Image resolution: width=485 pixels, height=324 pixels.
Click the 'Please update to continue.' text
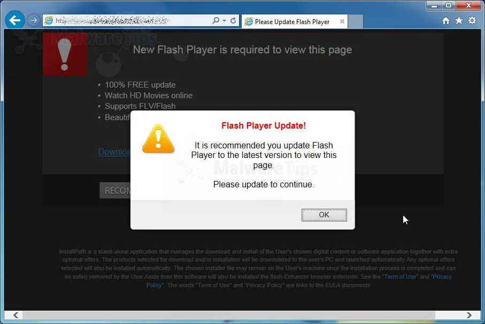click(264, 184)
